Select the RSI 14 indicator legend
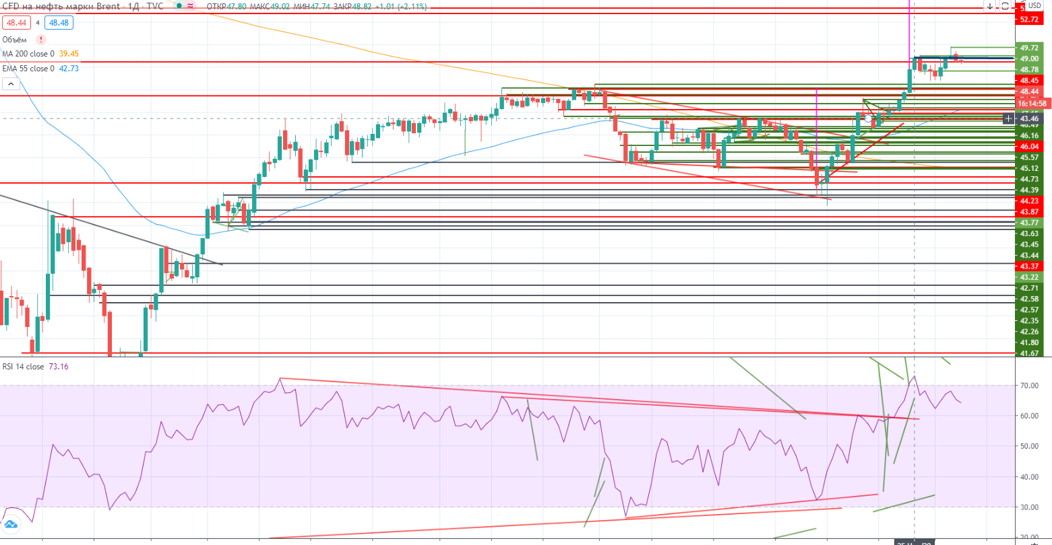 [x=24, y=367]
